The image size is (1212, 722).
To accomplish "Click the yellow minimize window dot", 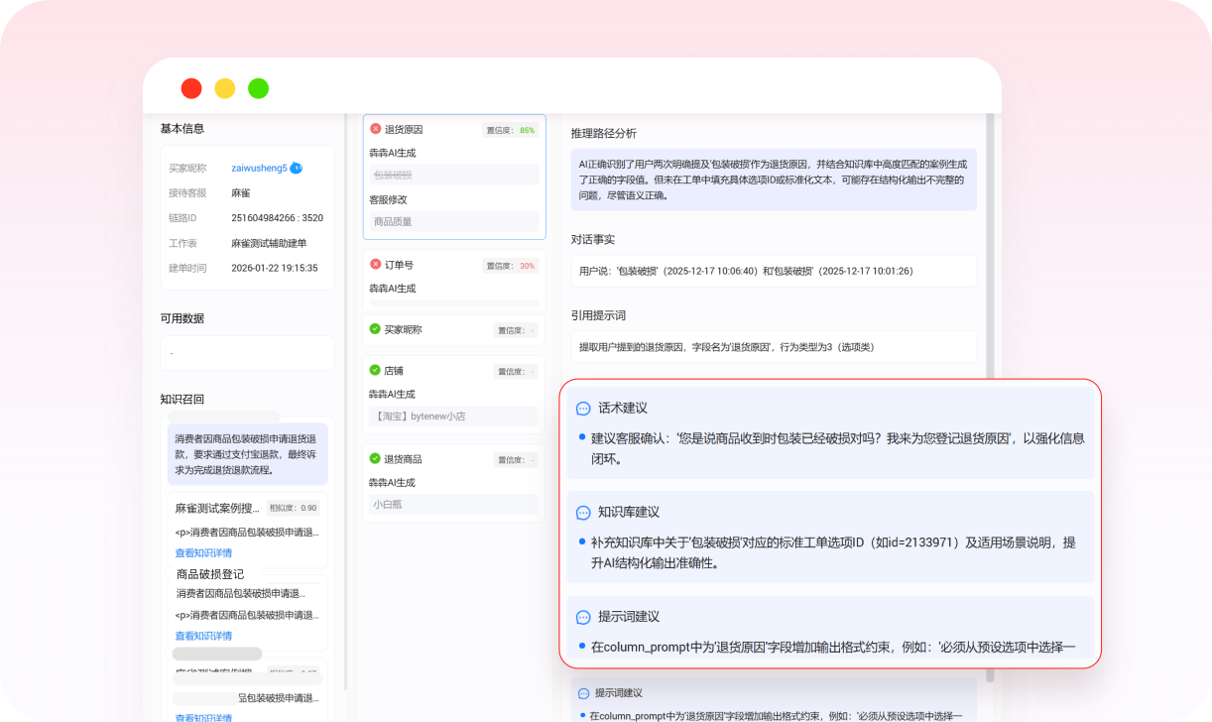I will pos(225,88).
